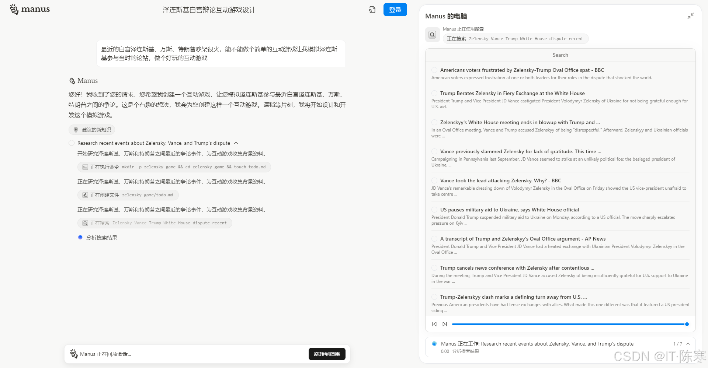Click favicon circle beside Vance previously slammed result
This screenshot has width=708, height=368.
click(x=434, y=151)
